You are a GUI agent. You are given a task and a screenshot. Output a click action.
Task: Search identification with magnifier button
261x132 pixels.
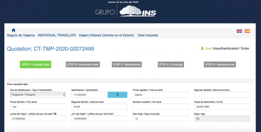pos(117,95)
